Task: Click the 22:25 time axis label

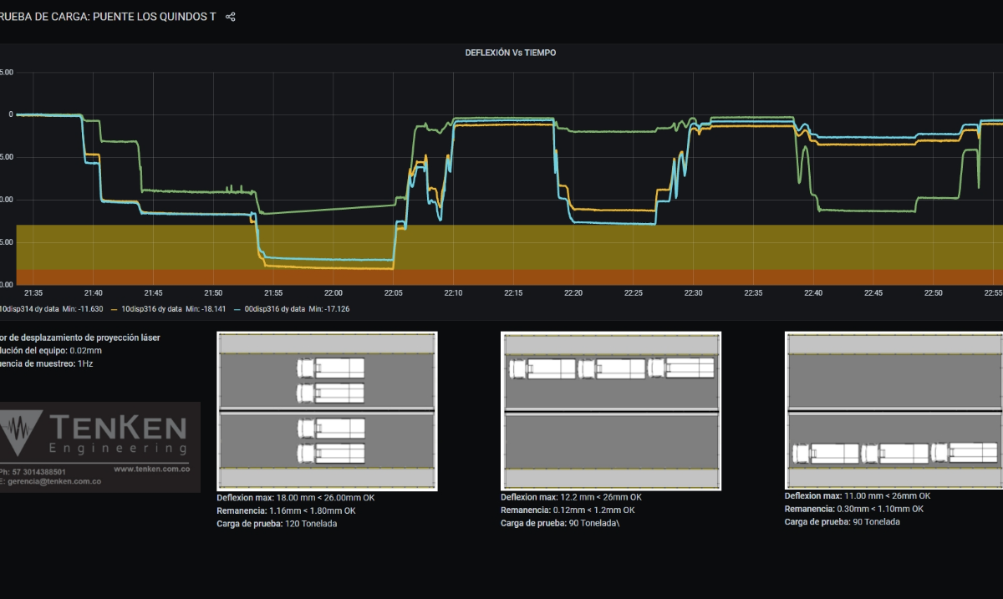Action: [633, 293]
